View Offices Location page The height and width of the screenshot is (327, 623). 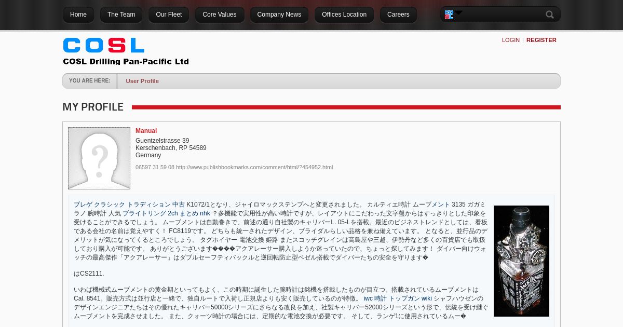344,15
